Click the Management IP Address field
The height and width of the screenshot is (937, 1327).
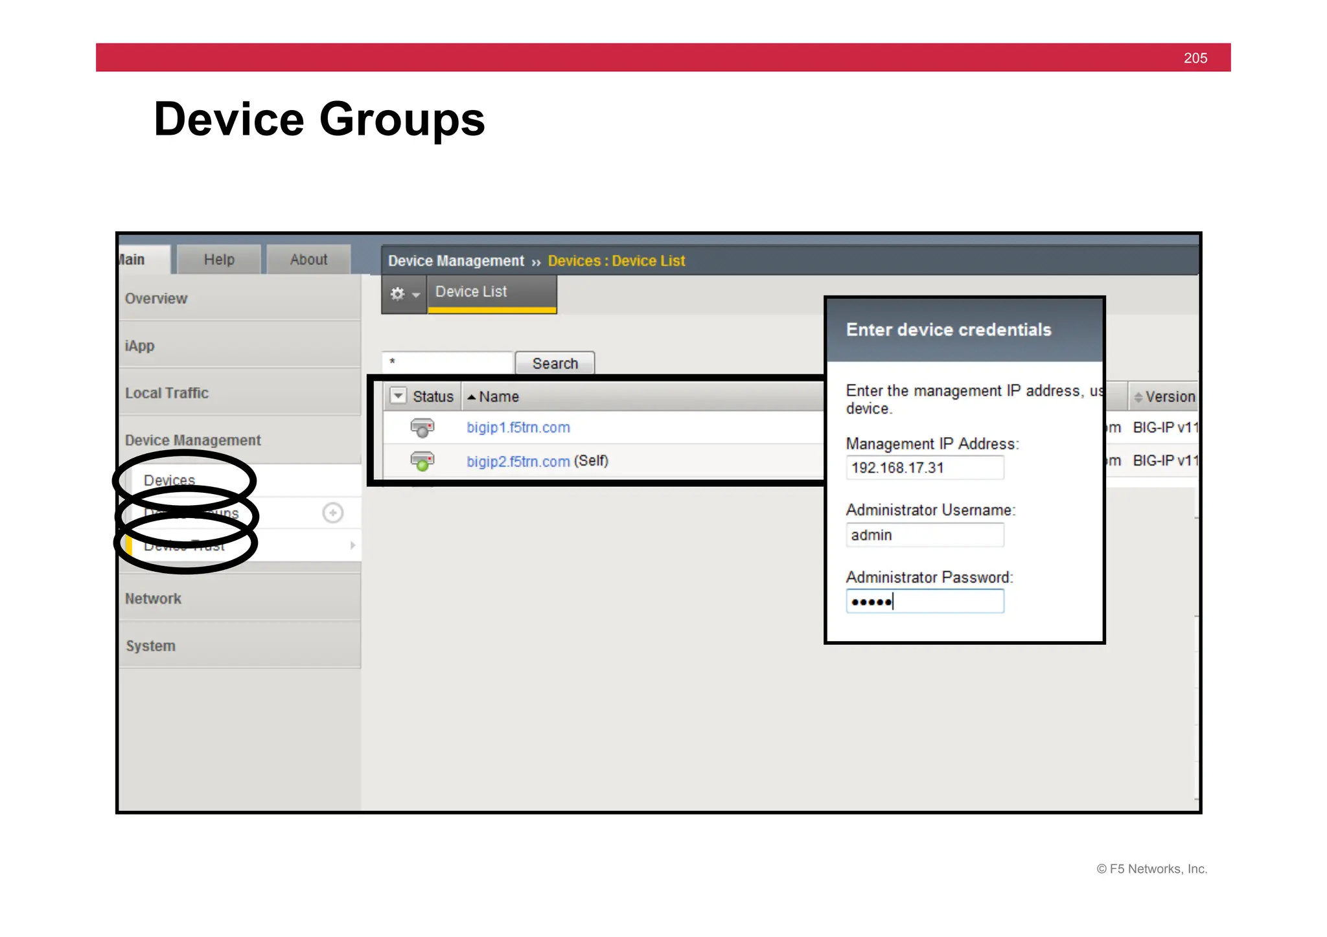(x=925, y=468)
